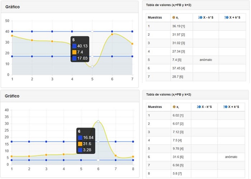251x179 pixels.
Task: Click the white peak point at sample 6 in bottom chart
Action: [98, 122]
